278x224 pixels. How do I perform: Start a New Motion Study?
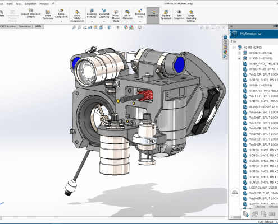tap(116, 16)
